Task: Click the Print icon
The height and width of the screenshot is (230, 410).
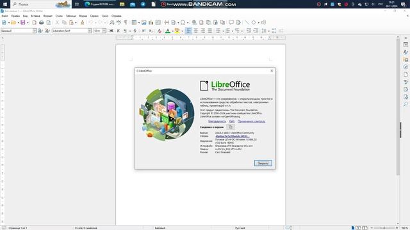Action: (41, 23)
